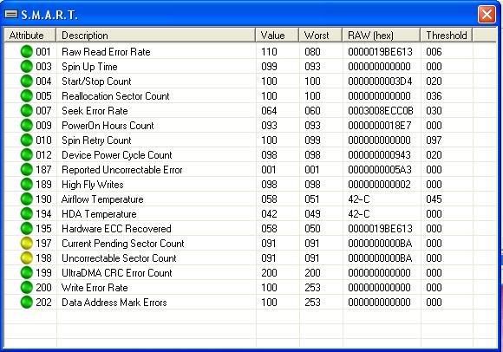This screenshot has height=352, width=503.
Task: Sort by the Attribute column header
Action: (x=30, y=35)
